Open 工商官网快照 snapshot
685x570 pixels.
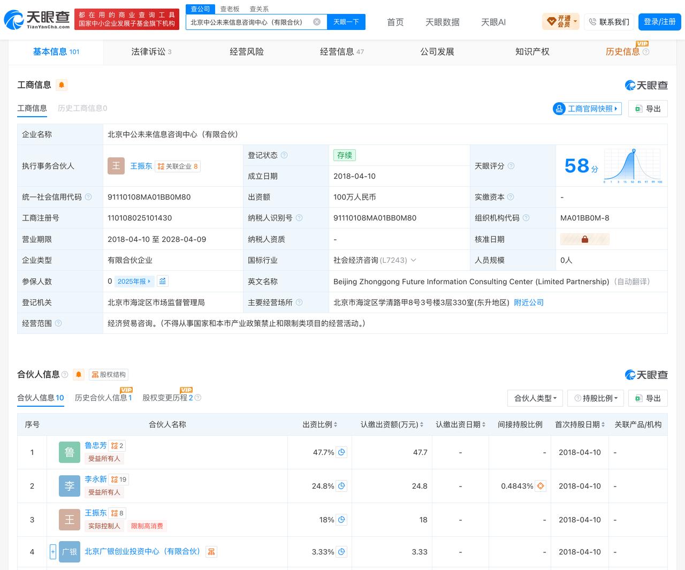coord(587,109)
